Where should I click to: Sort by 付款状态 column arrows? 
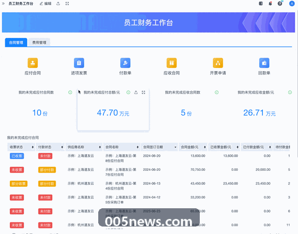coord(62,147)
